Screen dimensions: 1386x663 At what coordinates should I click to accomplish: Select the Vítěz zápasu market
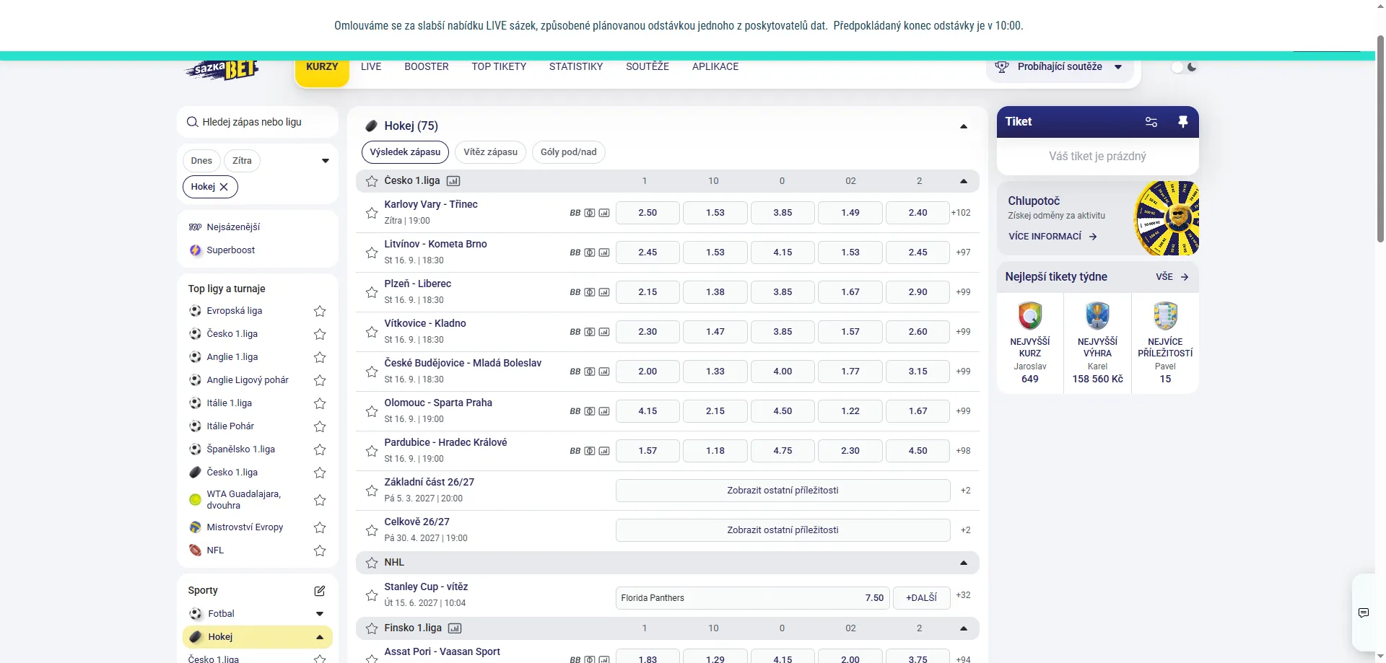[x=490, y=152]
